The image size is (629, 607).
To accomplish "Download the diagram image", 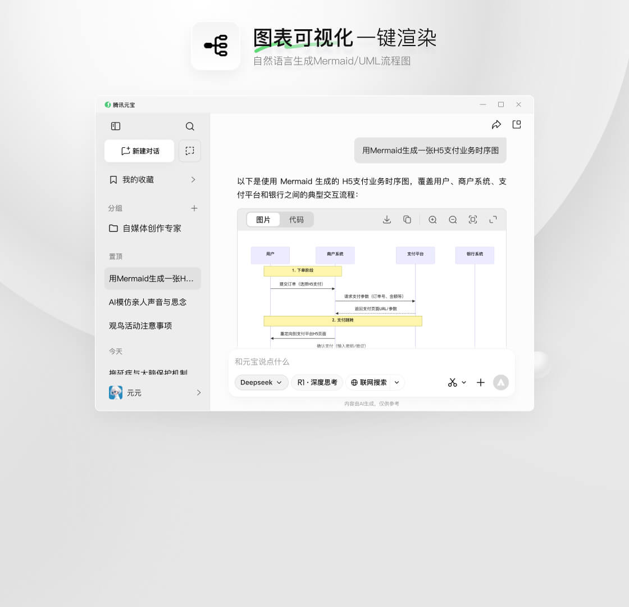I will click(x=387, y=220).
